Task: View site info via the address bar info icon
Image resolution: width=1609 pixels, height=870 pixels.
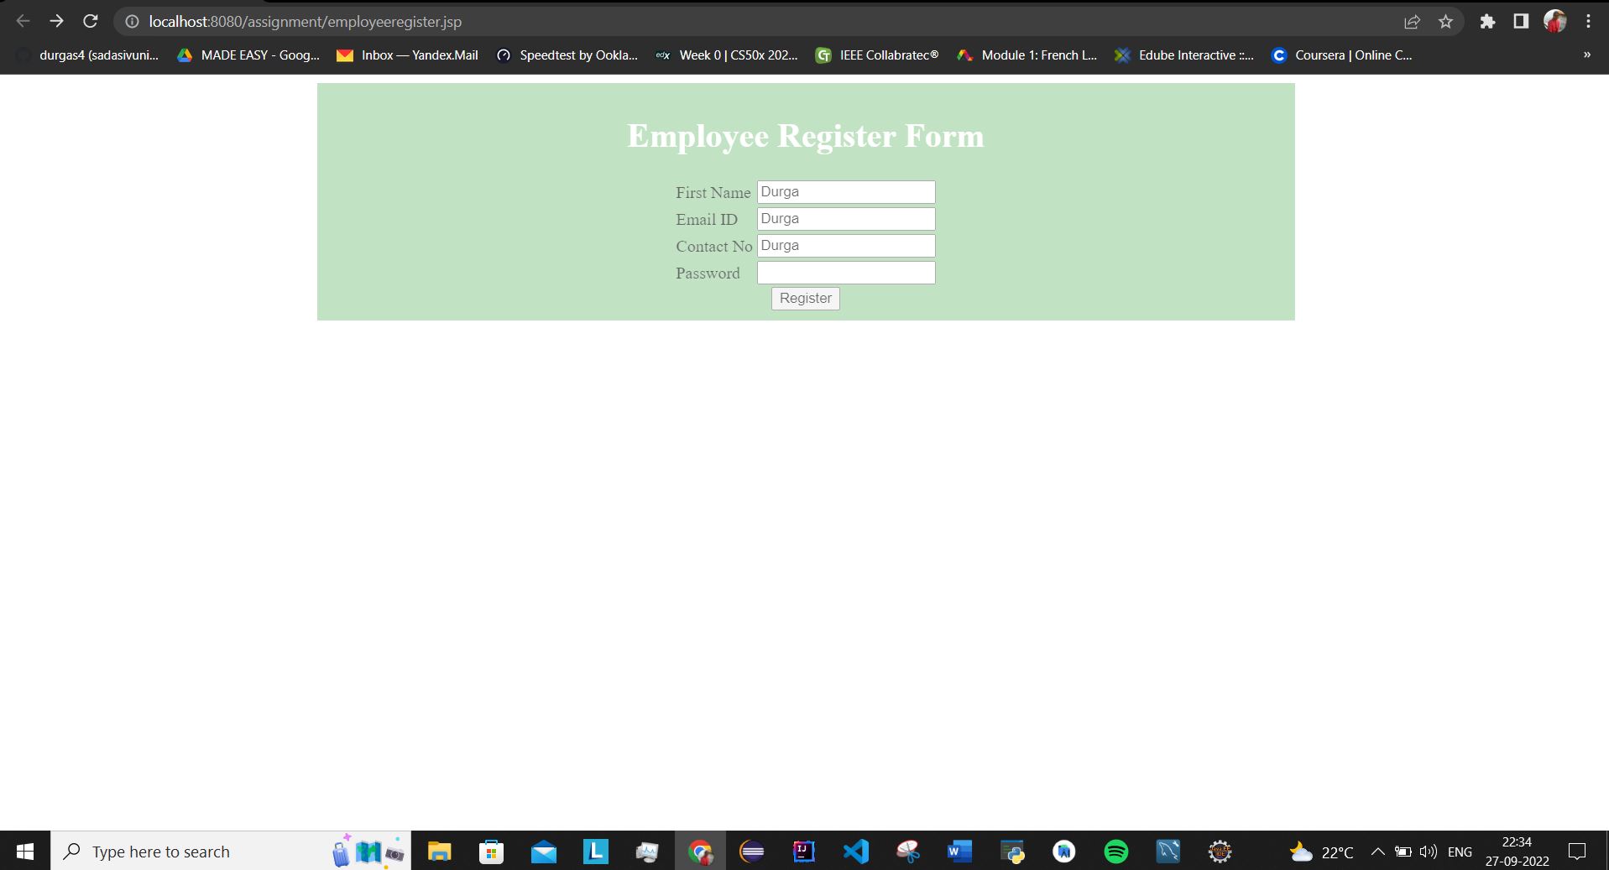Action: [132, 21]
